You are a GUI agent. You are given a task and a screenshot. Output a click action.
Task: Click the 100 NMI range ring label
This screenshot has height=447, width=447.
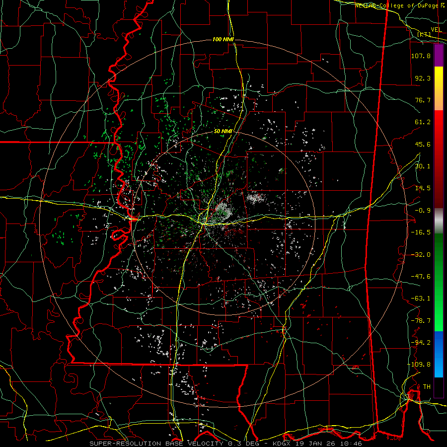[x=223, y=39]
